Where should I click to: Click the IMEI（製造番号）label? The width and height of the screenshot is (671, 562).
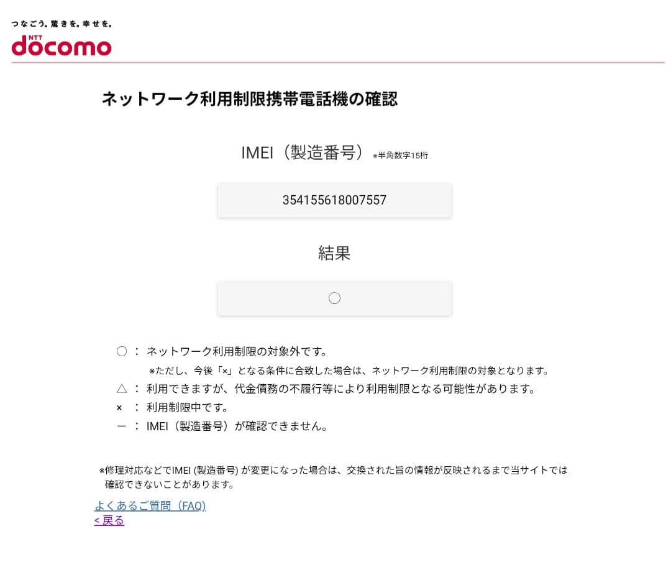(x=304, y=152)
